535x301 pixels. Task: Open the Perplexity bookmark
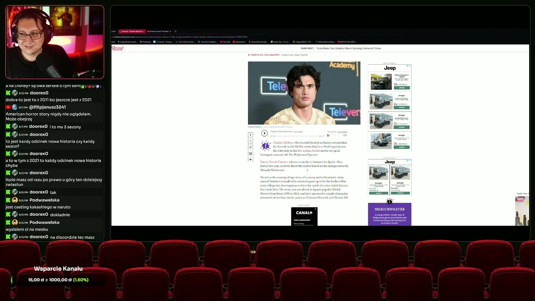coord(146,42)
